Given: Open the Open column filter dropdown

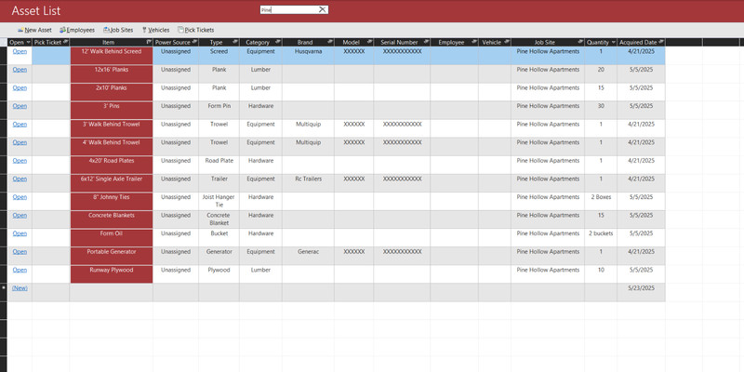Looking at the screenshot, I should point(29,42).
